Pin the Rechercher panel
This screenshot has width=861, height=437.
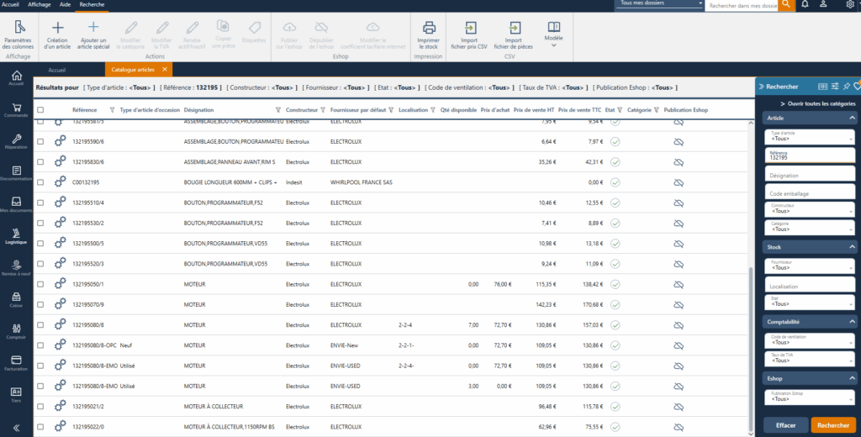pyautogui.click(x=846, y=86)
